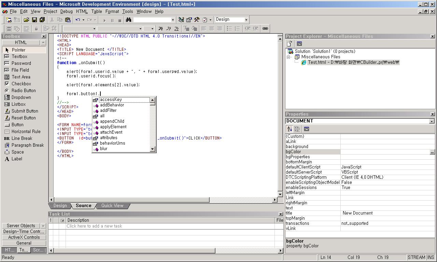Click the Align Left icon
The image size is (437, 262).
(x=204, y=29)
